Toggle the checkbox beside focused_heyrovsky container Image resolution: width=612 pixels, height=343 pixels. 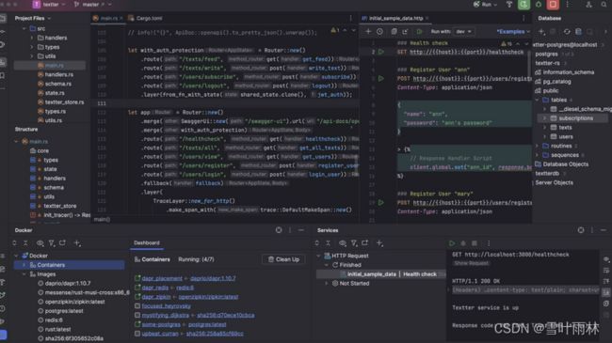click(137, 306)
